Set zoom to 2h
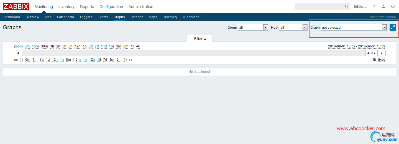 coord(58,46)
